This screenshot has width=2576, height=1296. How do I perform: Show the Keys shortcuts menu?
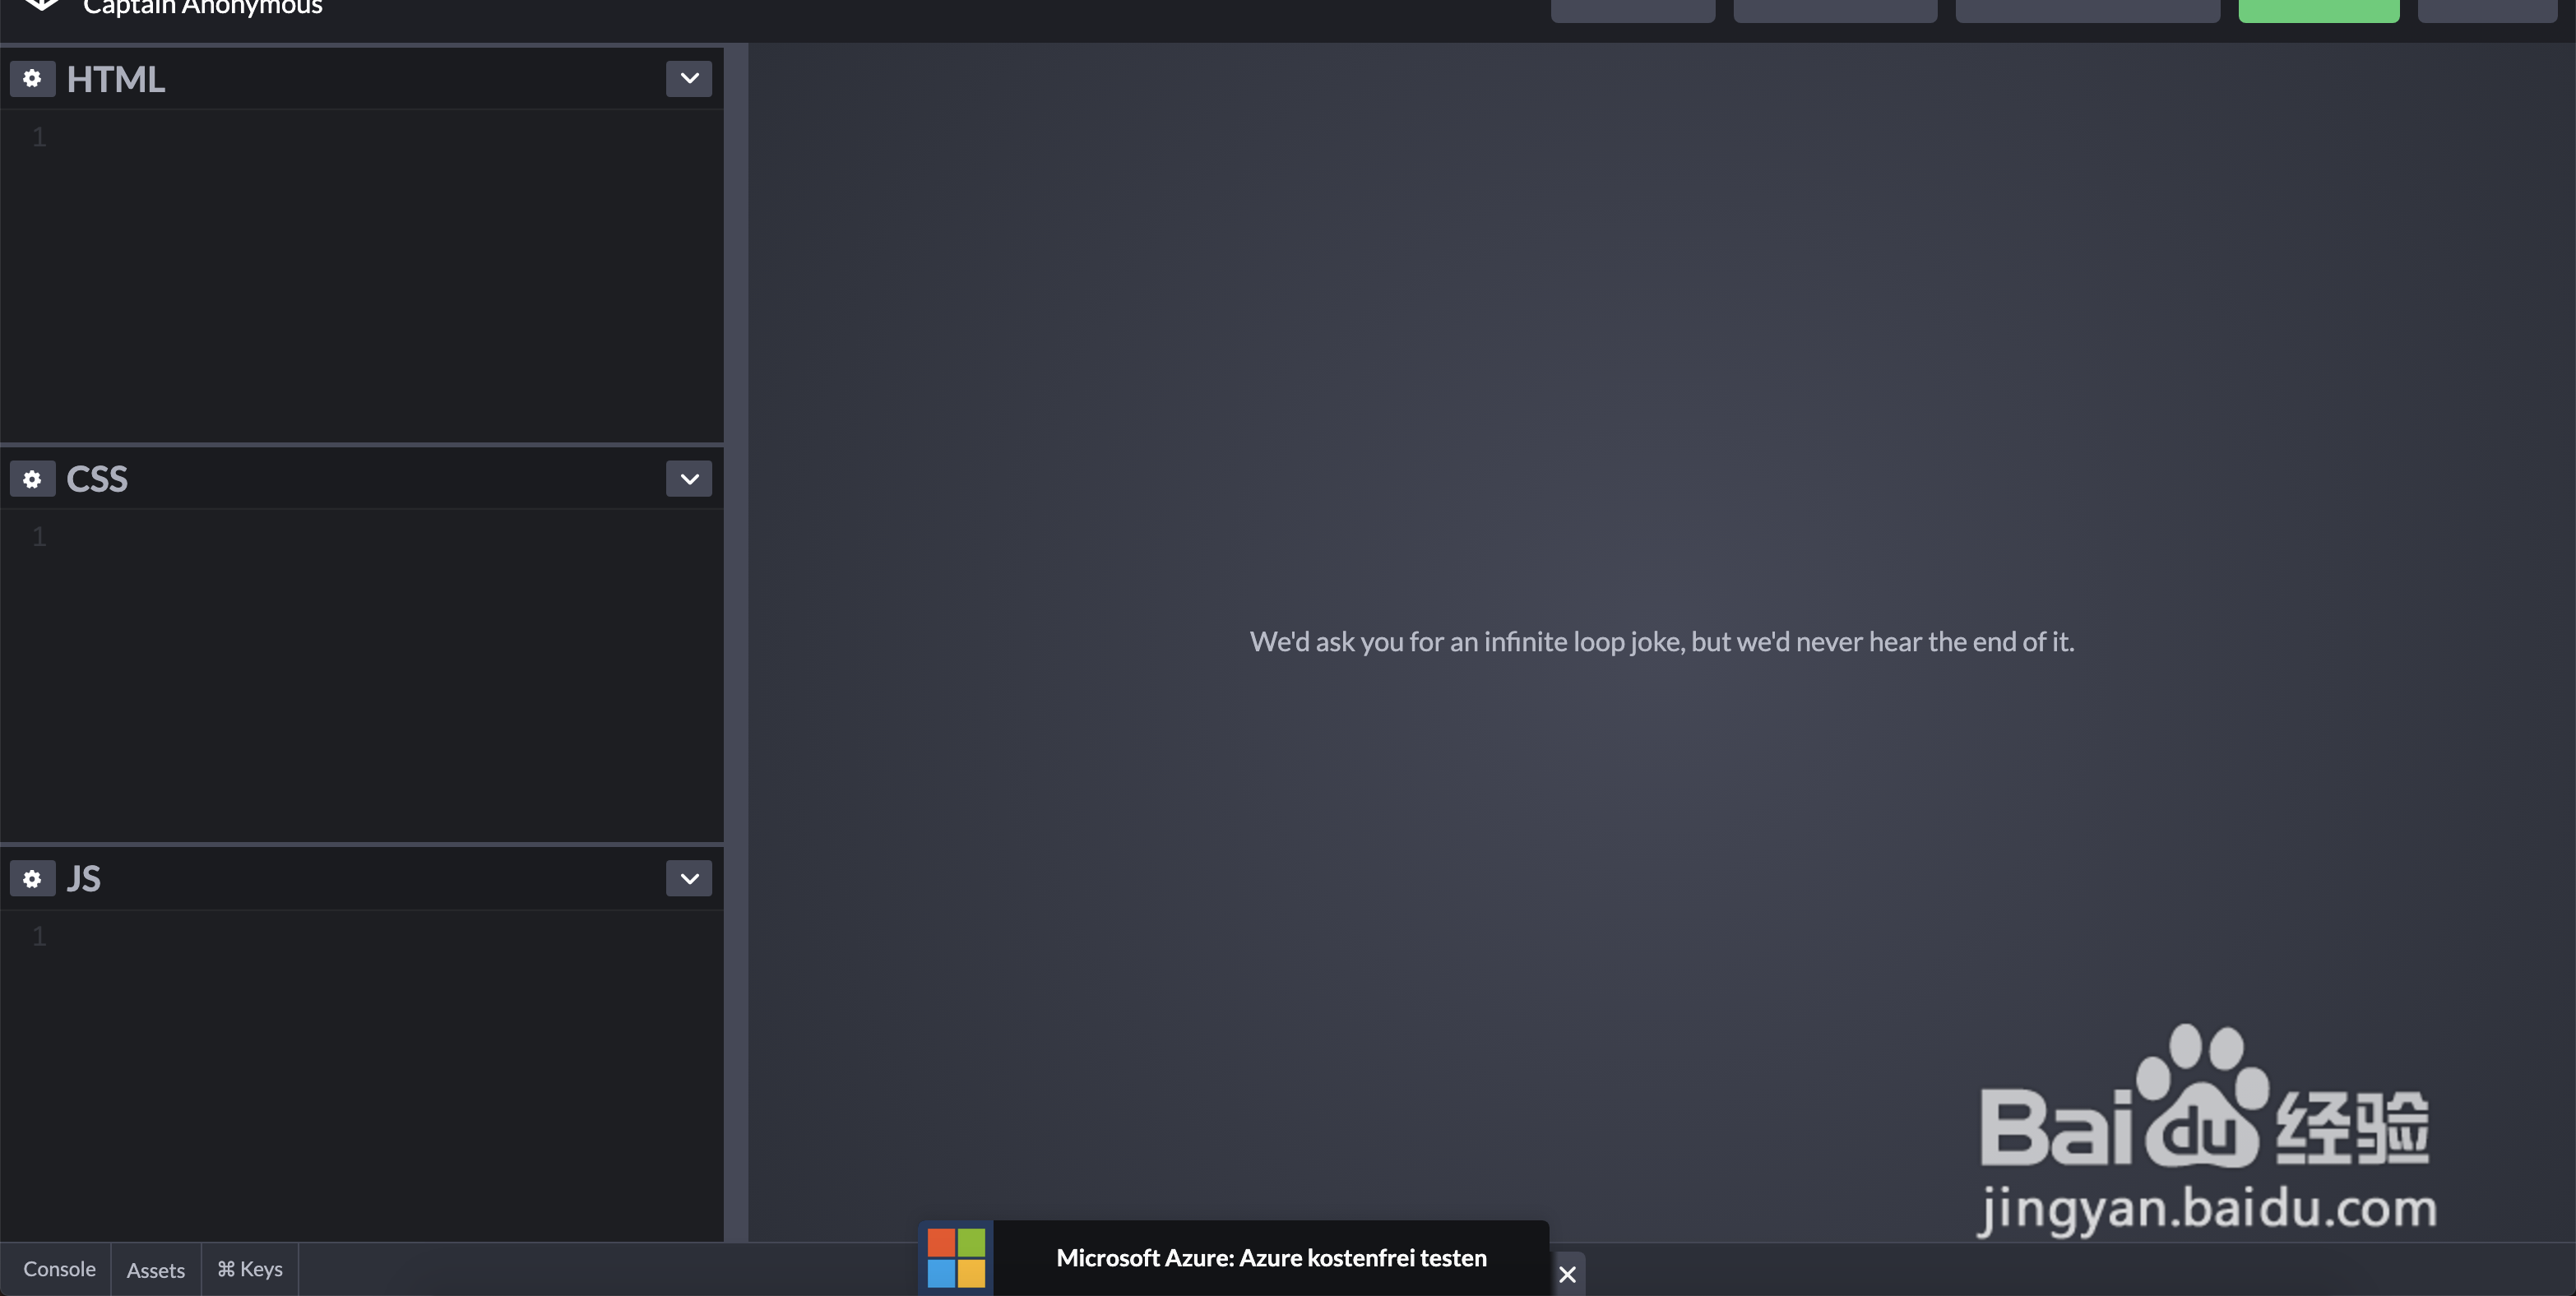tap(250, 1269)
